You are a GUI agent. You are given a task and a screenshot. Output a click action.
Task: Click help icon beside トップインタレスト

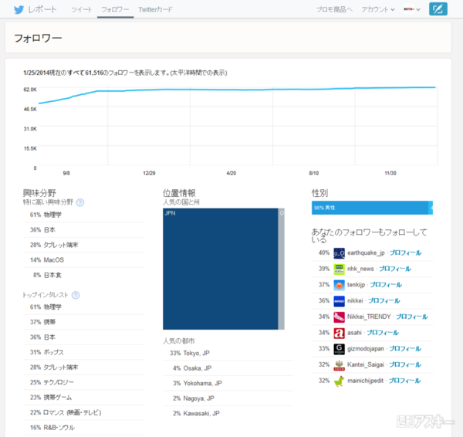76,295
